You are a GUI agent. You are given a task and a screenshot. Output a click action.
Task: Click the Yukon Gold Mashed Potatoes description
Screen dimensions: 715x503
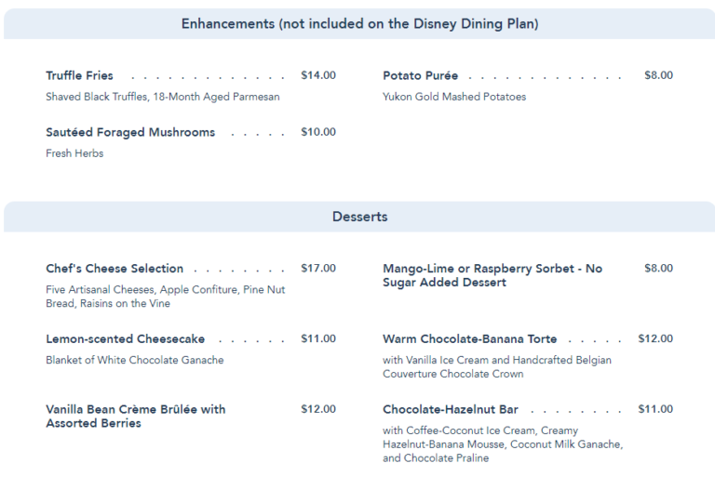coord(454,97)
